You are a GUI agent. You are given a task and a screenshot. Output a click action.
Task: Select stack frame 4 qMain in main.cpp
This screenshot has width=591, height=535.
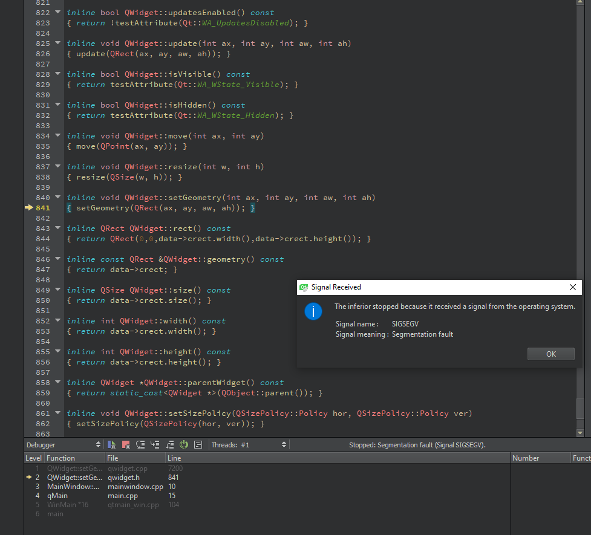[x=267, y=496]
